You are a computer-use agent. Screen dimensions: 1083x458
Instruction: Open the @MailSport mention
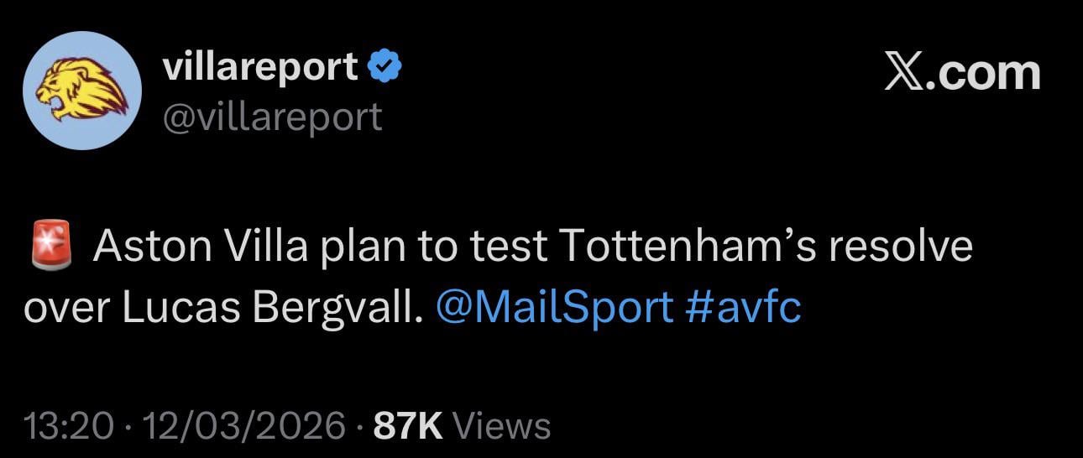click(555, 309)
